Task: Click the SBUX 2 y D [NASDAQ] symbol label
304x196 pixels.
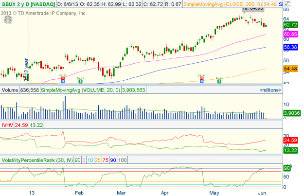Action: click(x=27, y=4)
